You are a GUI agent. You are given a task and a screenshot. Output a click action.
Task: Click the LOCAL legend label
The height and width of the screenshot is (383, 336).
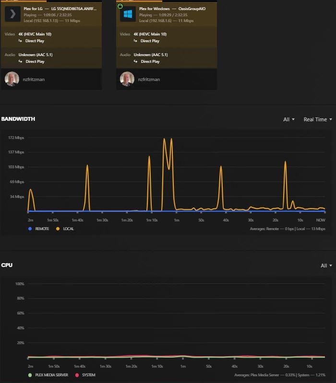coord(69,229)
